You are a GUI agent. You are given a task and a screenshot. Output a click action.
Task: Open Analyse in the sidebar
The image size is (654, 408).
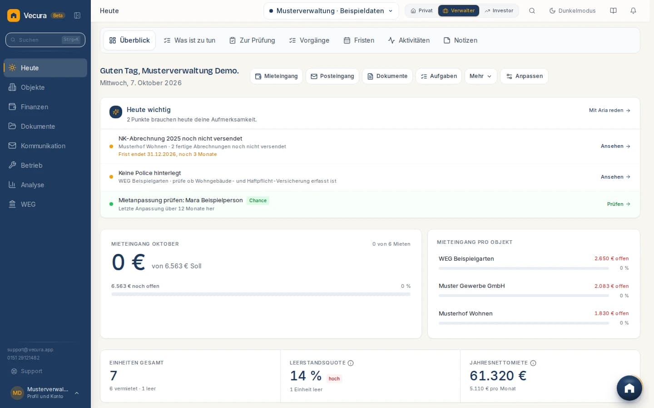(45, 185)
